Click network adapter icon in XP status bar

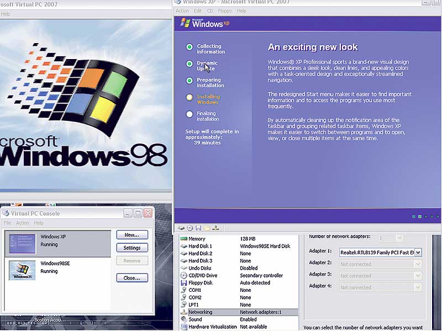[215, 228]
